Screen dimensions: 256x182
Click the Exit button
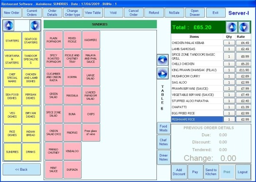216,13
